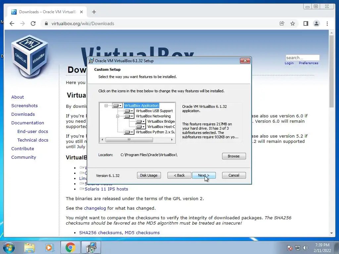This screenshot has width=339, height=254.
Task: Open the End-user docs sidebar link
Action: point(33,132)
